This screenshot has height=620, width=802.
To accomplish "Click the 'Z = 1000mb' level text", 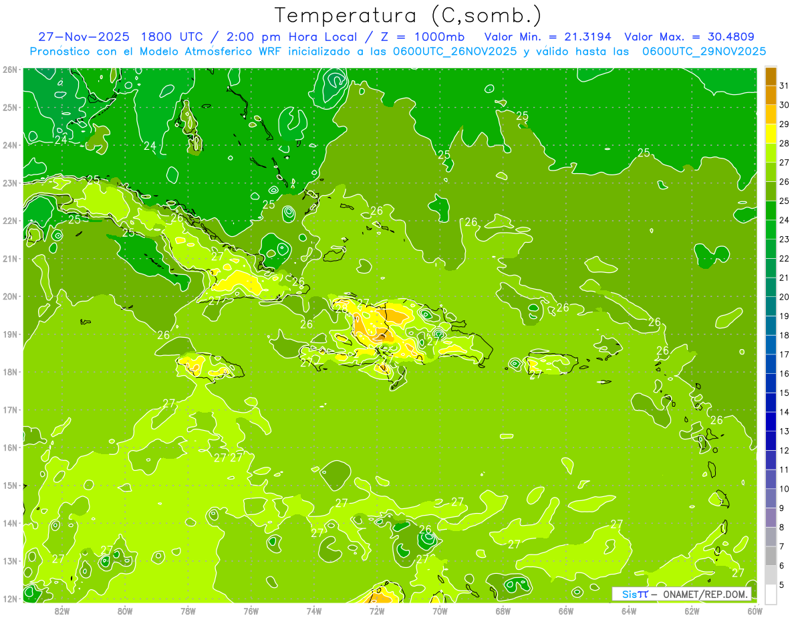I will 424,37.
